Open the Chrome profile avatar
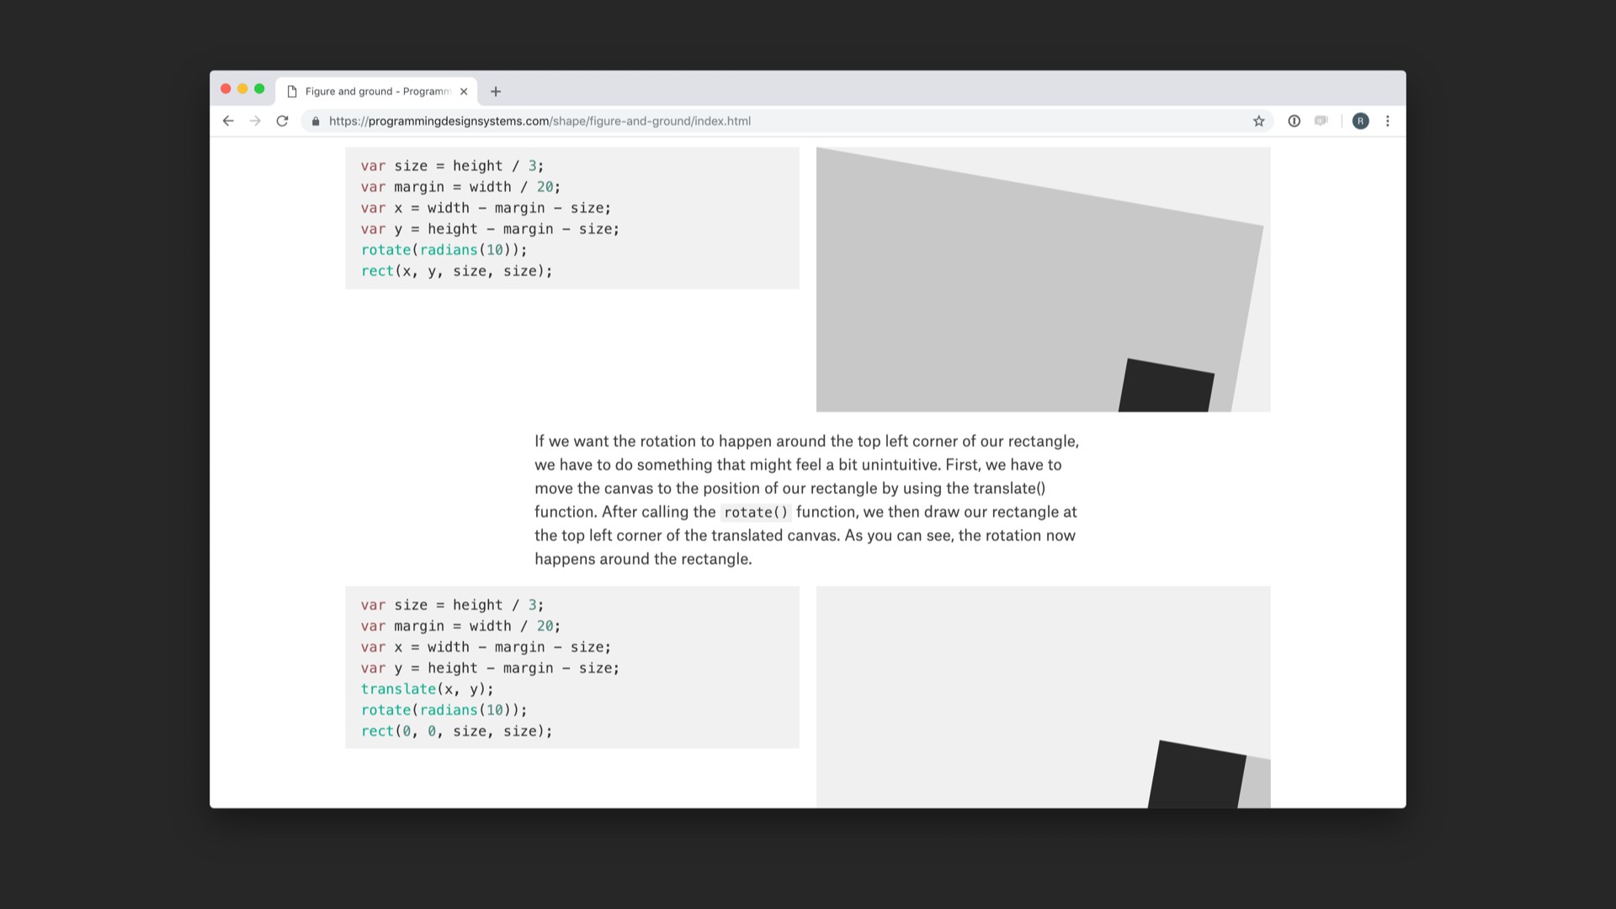The image size is (1616, 909). 1360,121
